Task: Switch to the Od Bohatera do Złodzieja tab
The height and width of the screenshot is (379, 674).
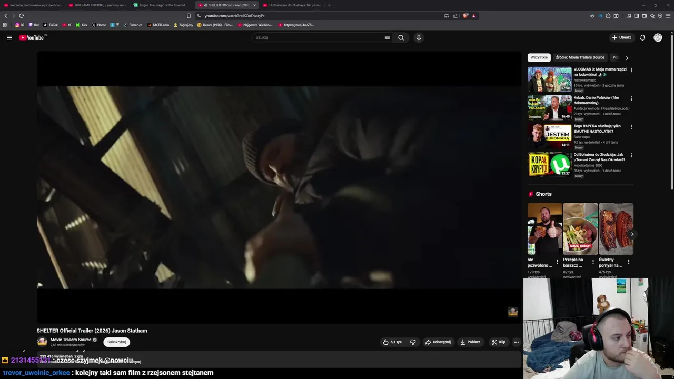Action: 292,5
